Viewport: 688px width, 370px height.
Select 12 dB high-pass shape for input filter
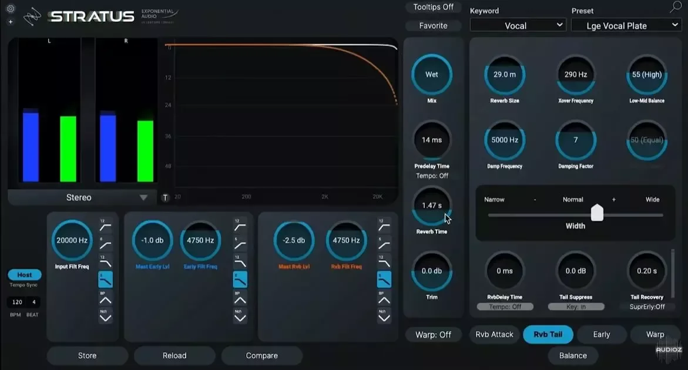click(x=105, y=226)
